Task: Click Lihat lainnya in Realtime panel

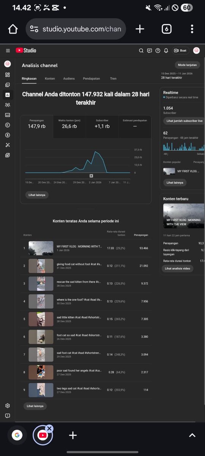Action: 175,182
